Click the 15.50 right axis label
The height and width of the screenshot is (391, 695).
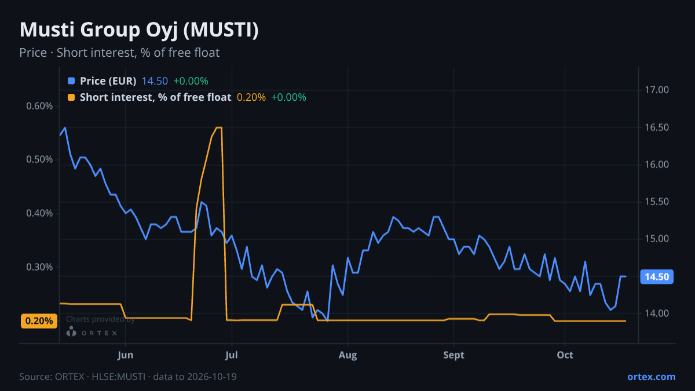click(657, 202)
